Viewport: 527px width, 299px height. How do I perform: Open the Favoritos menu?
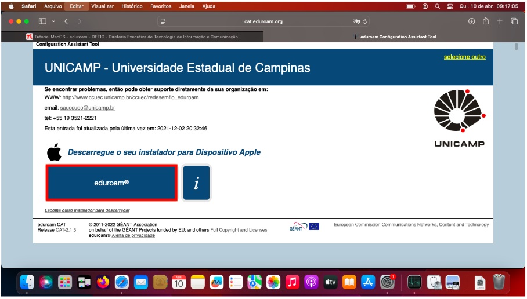[x=161, y=6]
